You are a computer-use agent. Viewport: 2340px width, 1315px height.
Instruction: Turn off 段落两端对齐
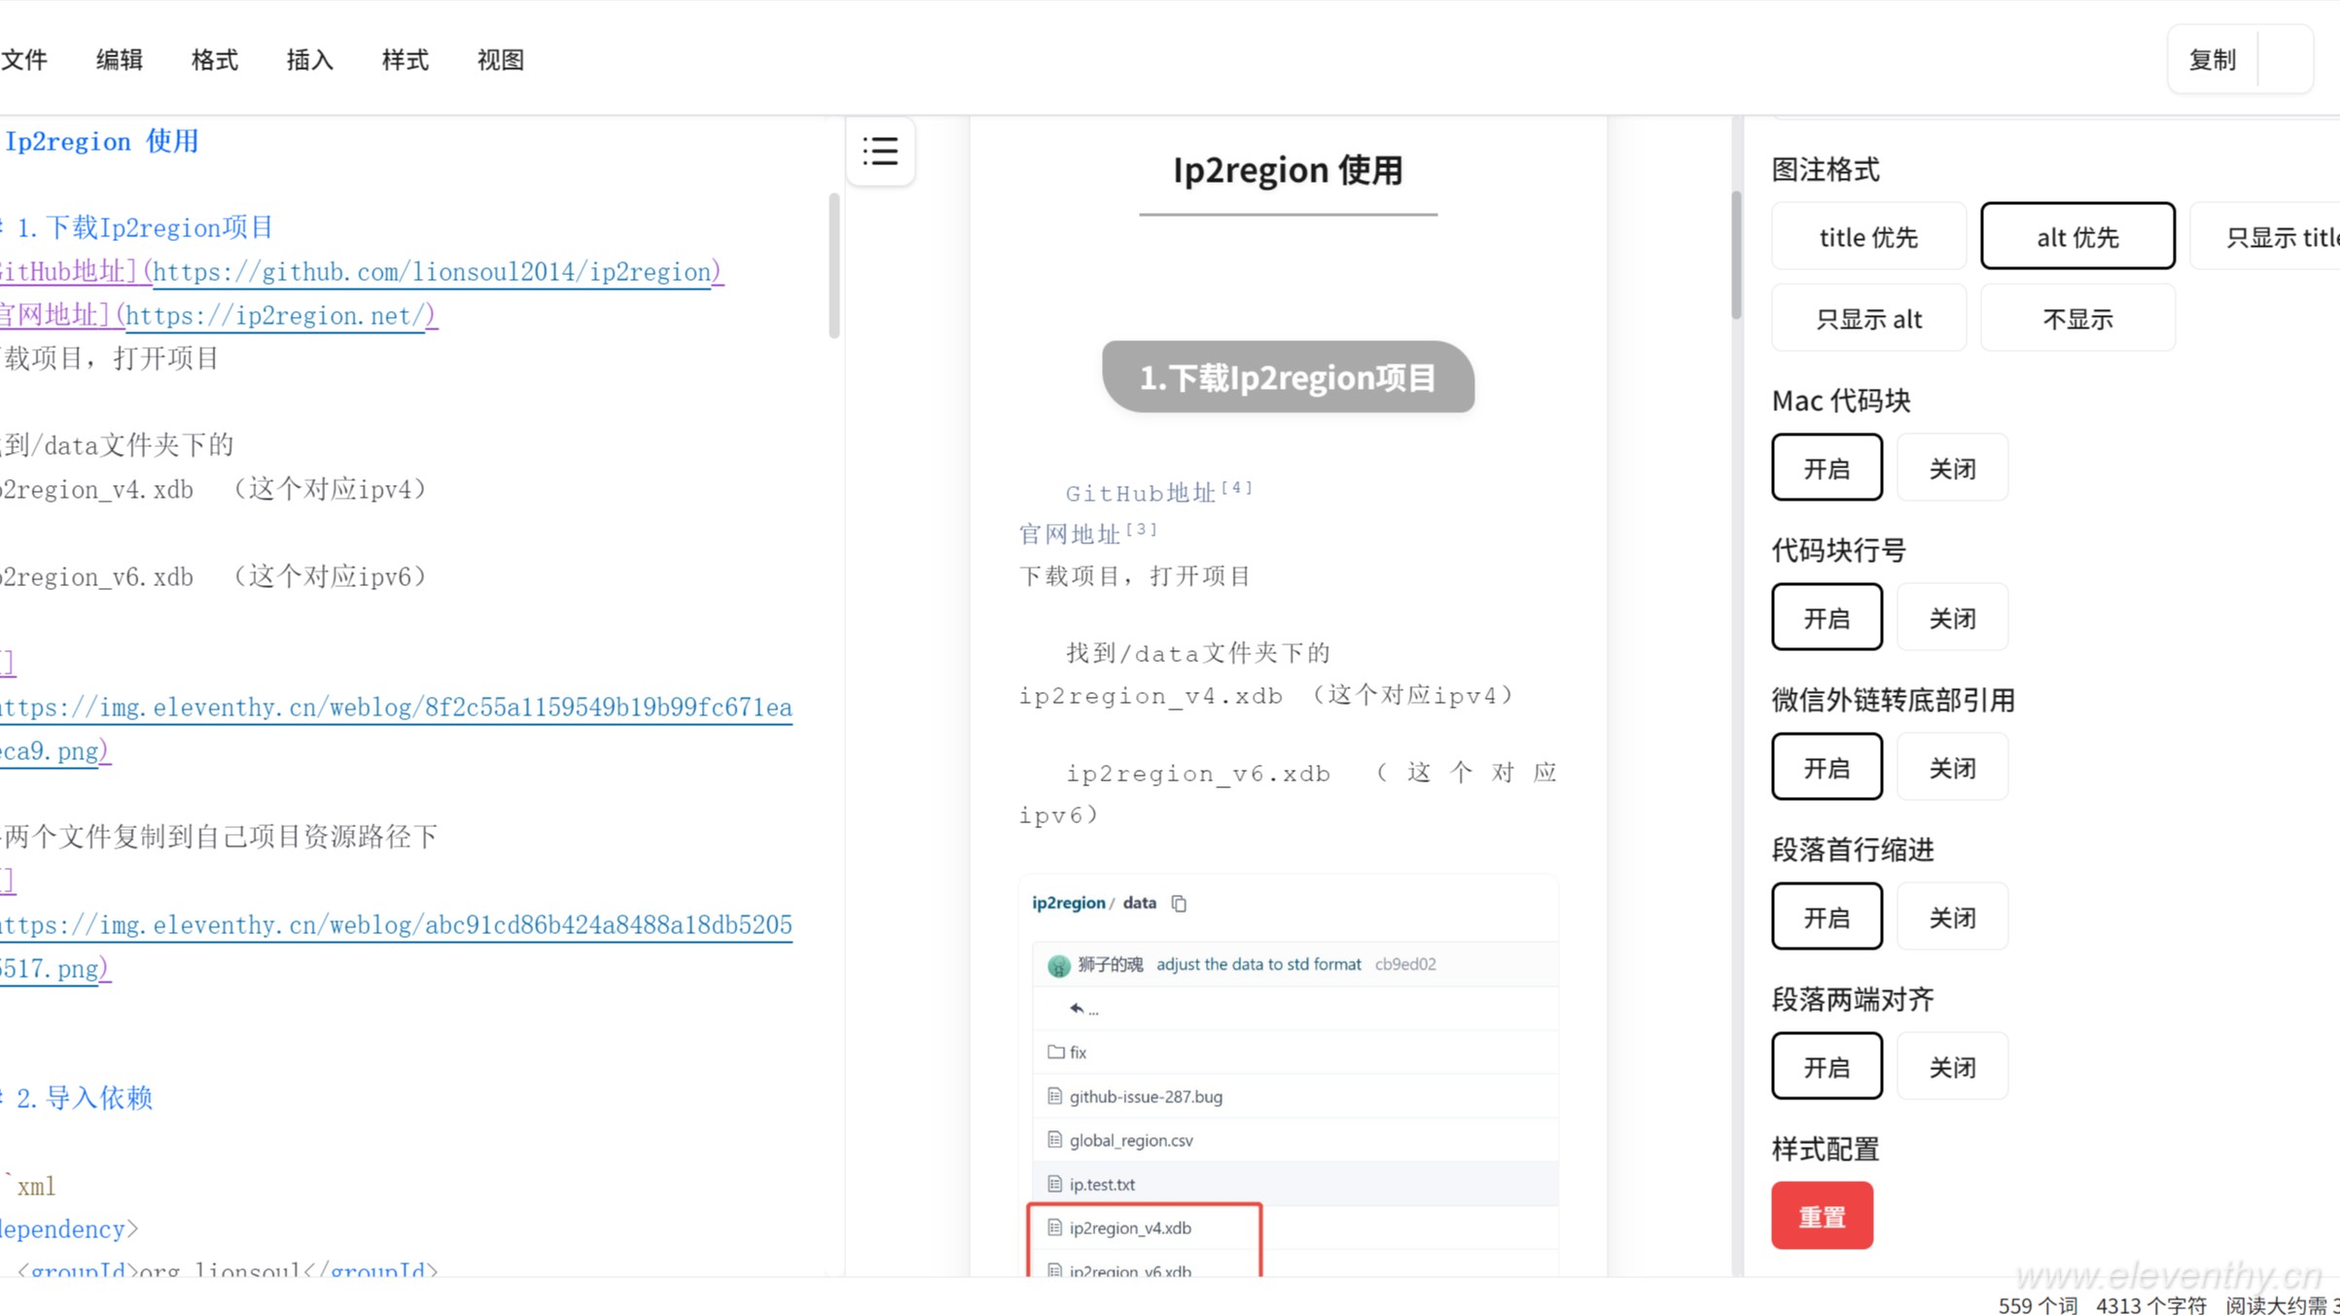[x=1952, y=1066]
